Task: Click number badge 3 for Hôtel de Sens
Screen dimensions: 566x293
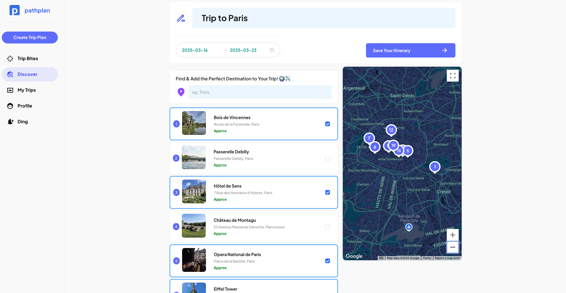Action: 176,192
